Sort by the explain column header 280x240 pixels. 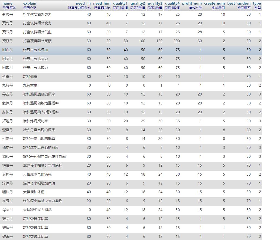coord(30,4)
